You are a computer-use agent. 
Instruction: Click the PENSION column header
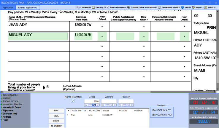[x=138, y=111]
